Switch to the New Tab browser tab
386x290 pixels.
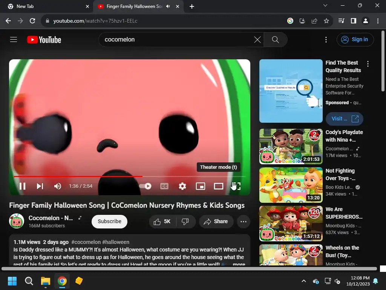(x=47, y=6)
